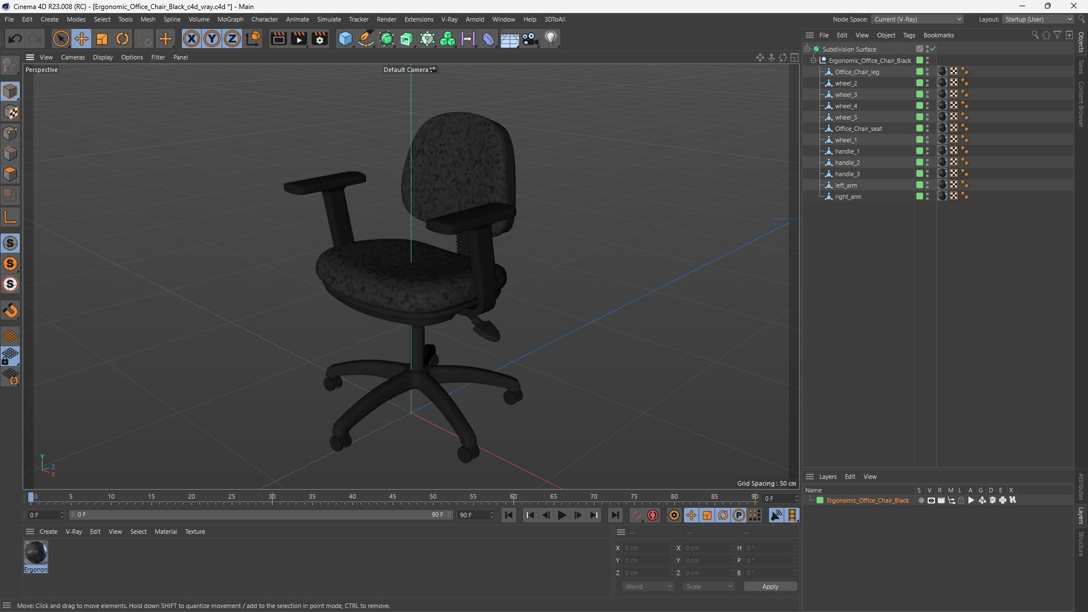Collapse the Subdivision Surface tree node
The image size is (1088, 612).
[x=807, y=49]
